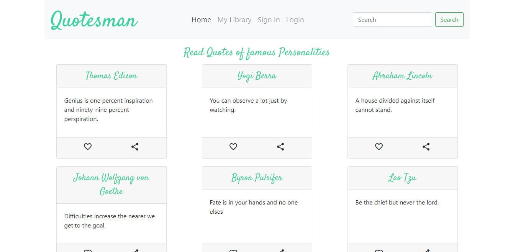Select the Thomas Edison card title
This screenshot has height=252, width=513.
[x=111, y=76]
